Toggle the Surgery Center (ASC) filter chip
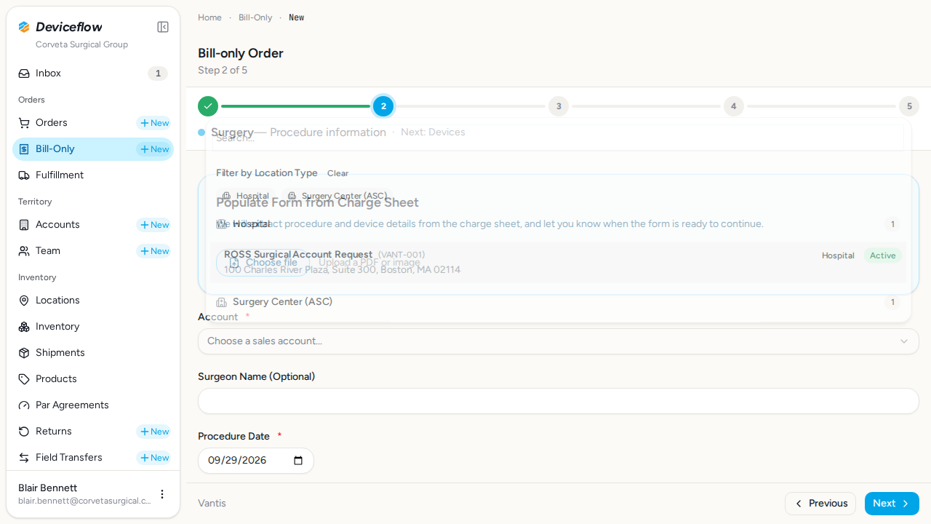931x524 pixels. (337, 196)
